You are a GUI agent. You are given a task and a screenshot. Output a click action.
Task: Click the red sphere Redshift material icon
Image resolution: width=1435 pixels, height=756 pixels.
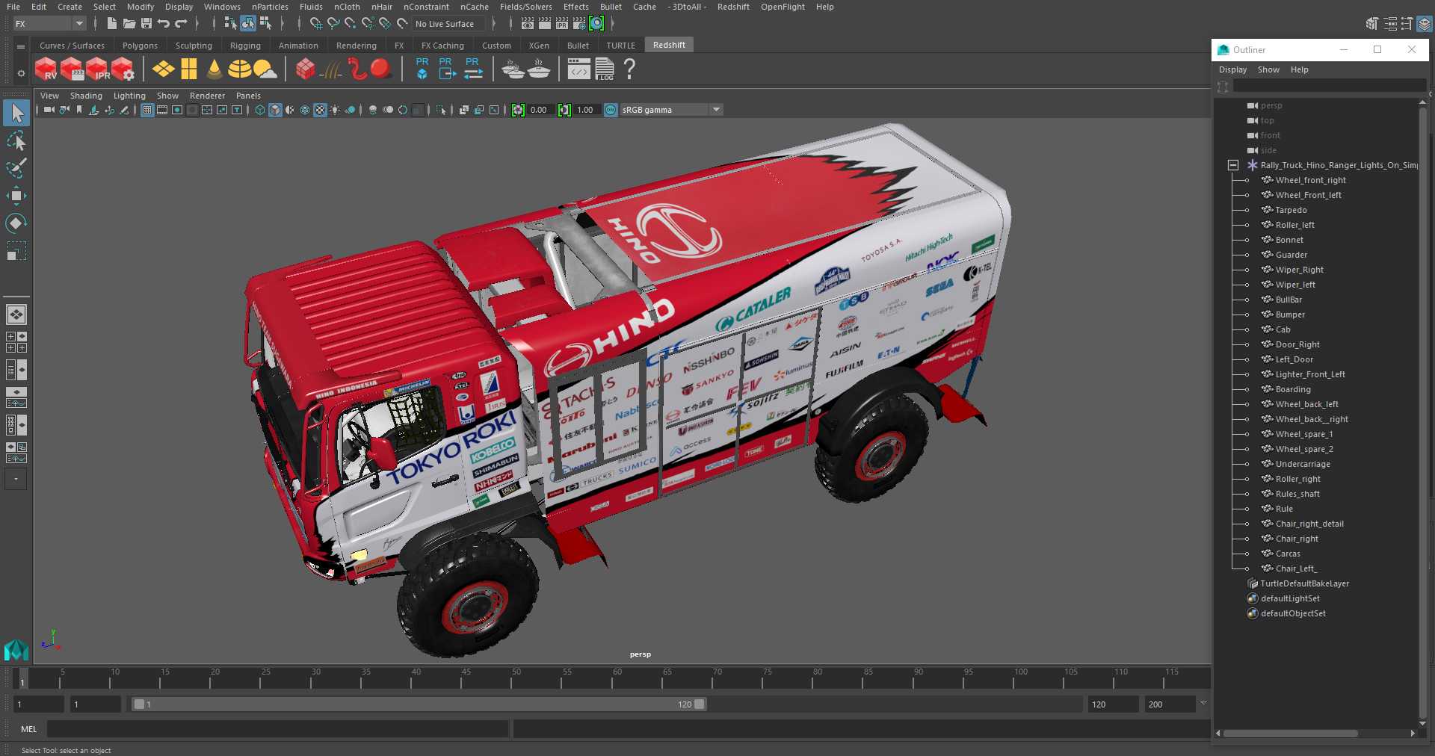(x=380, y=69)
